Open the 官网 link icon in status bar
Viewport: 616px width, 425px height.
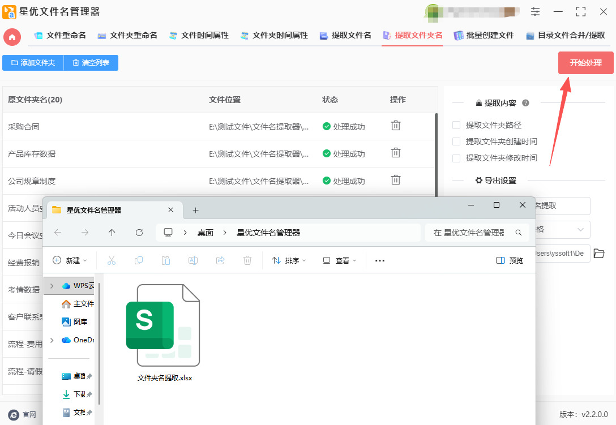click(x=14, y=415)
